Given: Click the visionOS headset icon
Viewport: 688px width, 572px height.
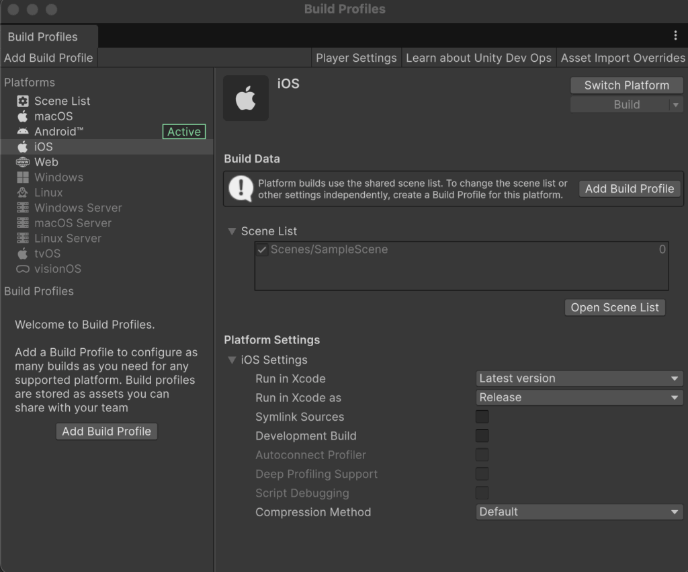Looking at the screenshot, I should (23, 269).
